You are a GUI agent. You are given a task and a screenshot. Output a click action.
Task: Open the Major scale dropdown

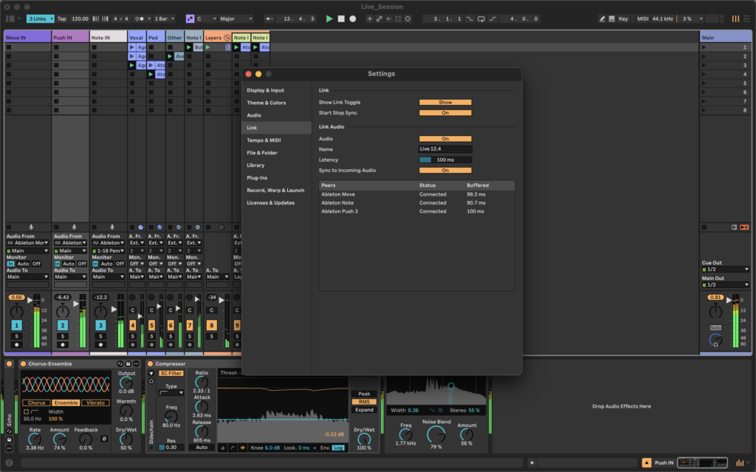point(236,18)
